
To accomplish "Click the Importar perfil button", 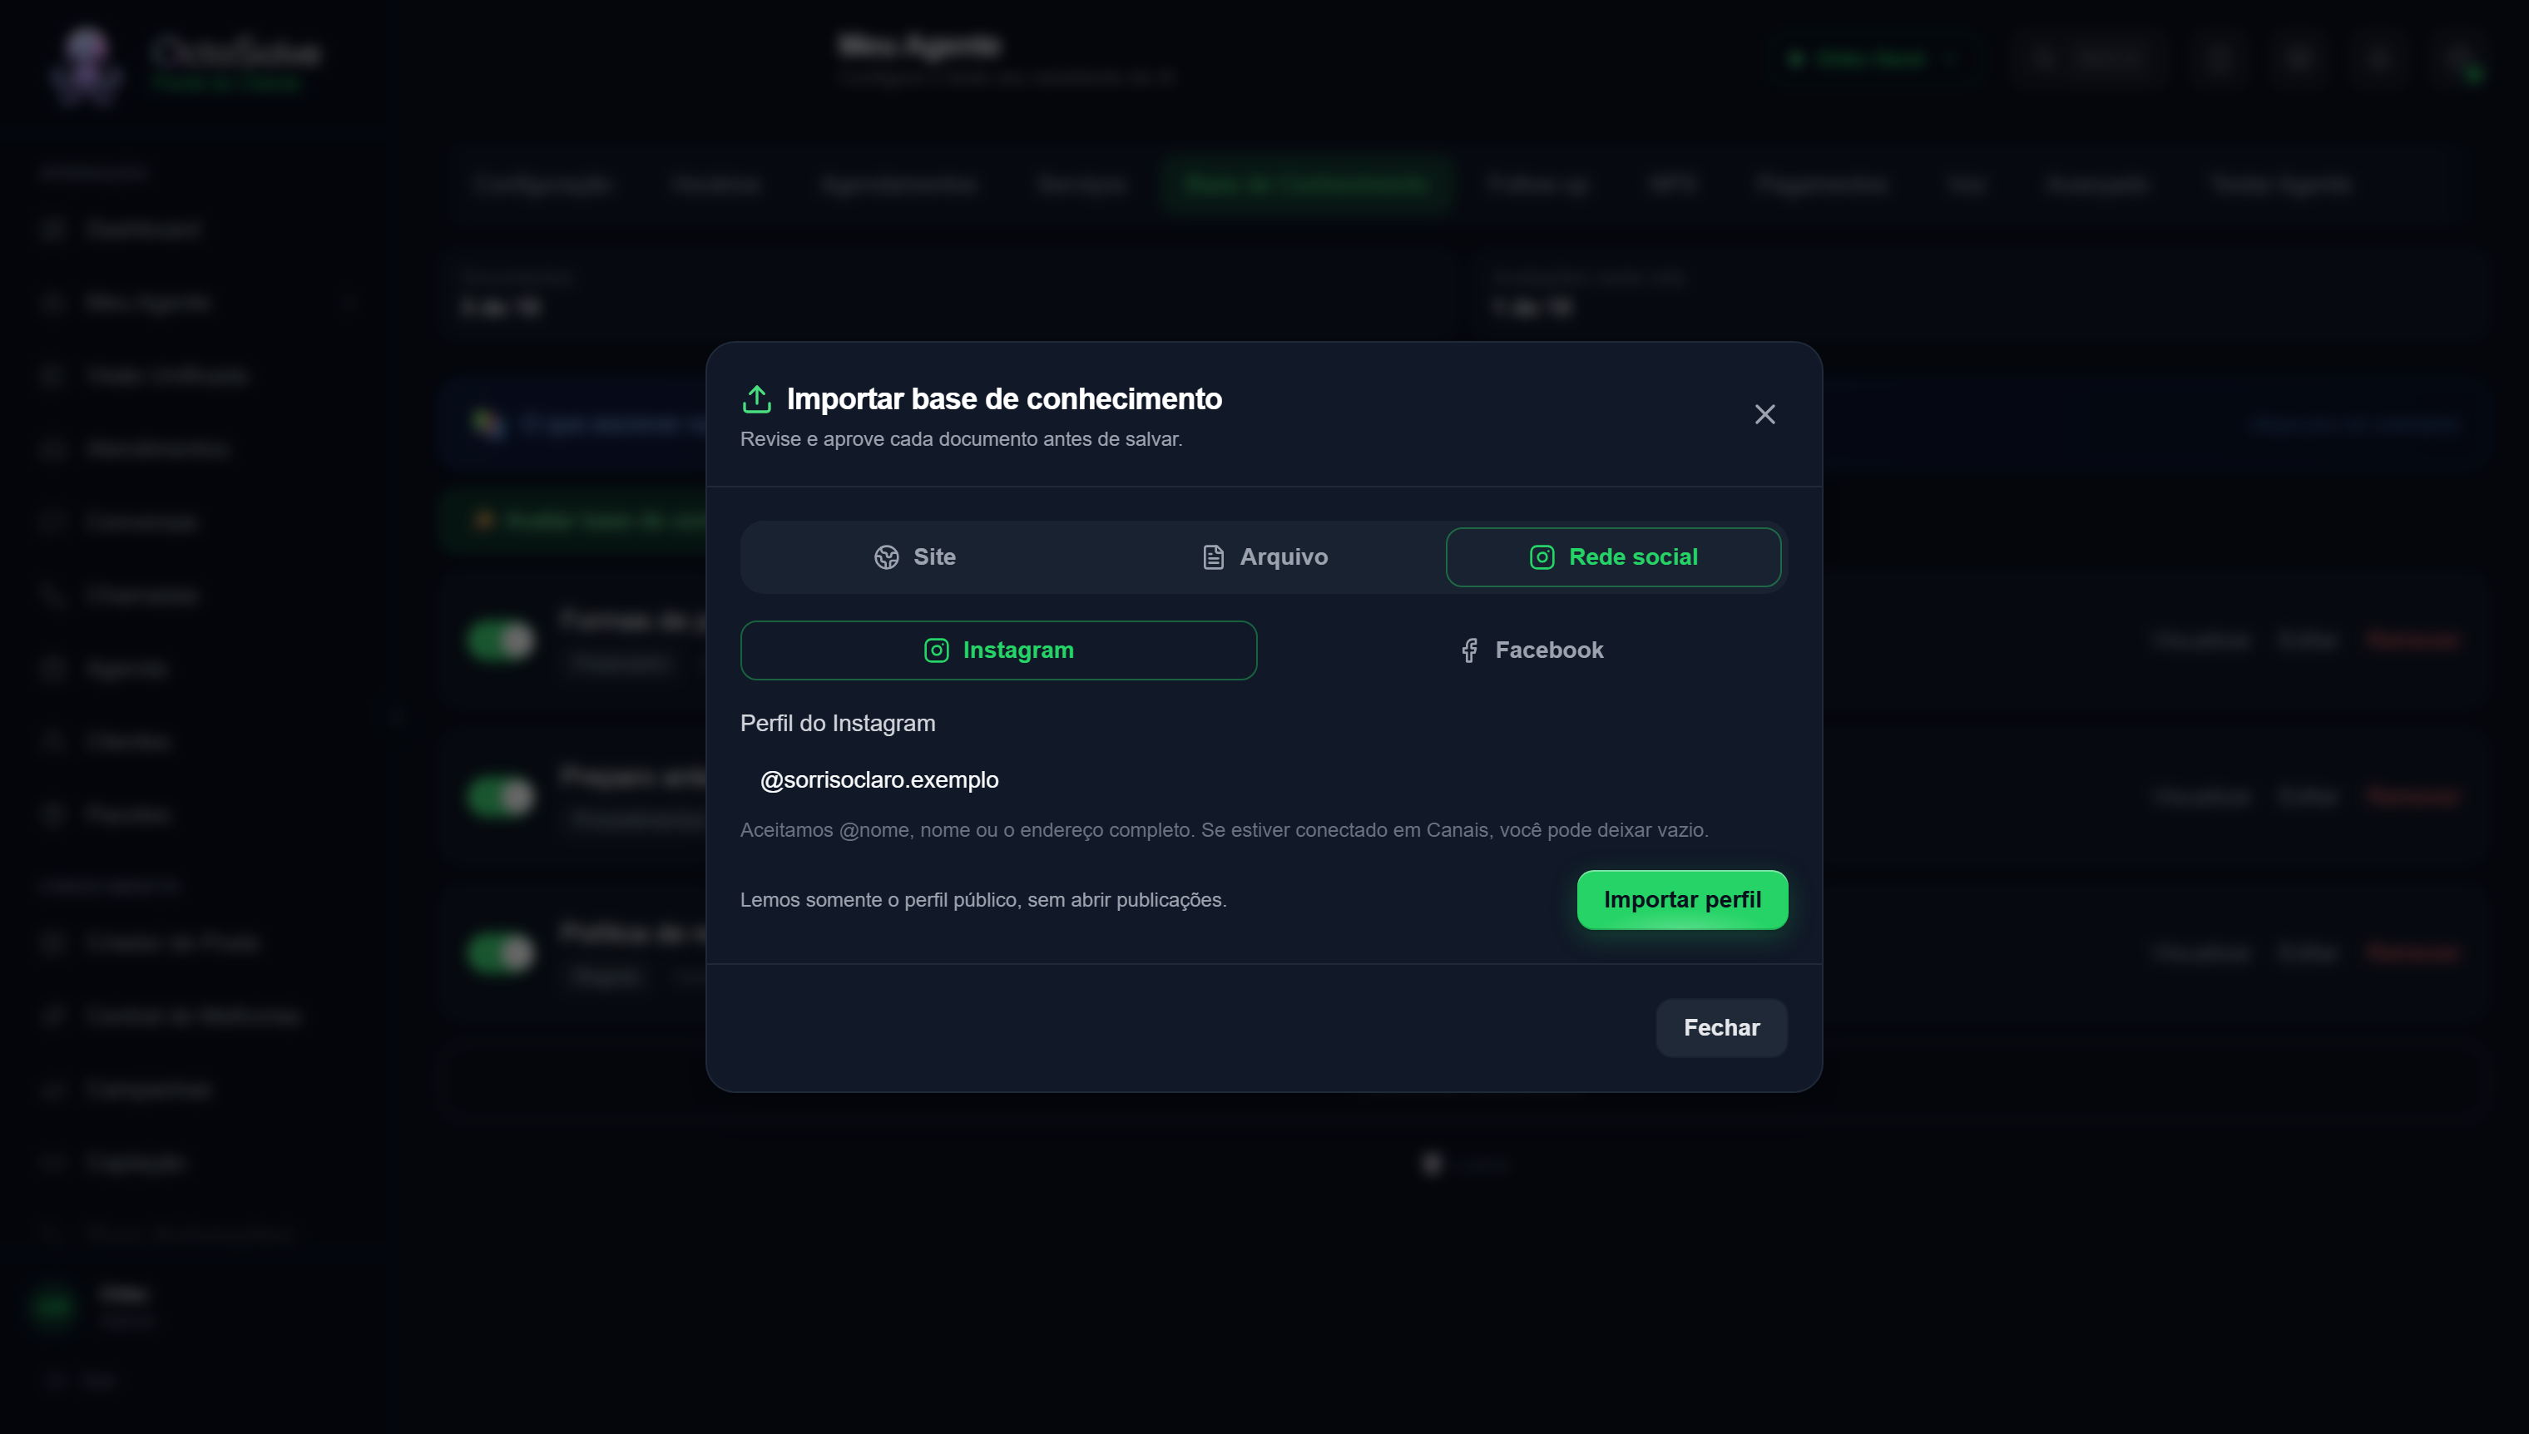I will coord(1682,900).
